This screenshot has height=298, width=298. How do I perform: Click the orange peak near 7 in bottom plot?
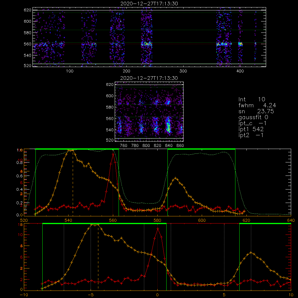251,253
